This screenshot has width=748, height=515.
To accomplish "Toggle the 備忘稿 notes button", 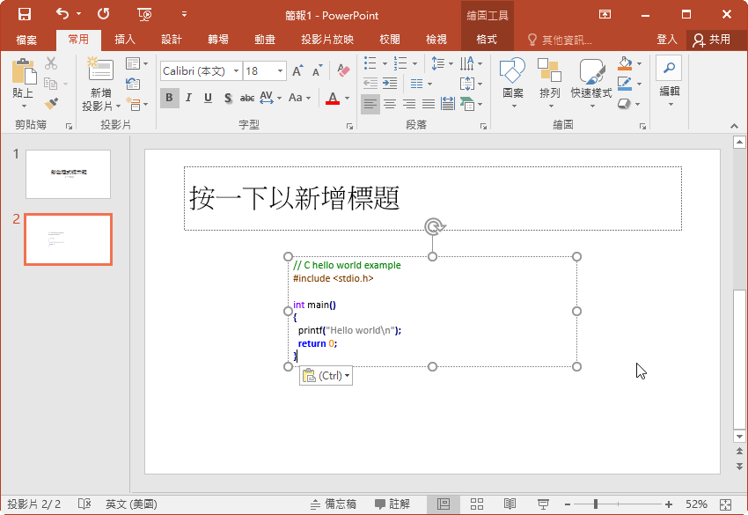I will pyautogui.click(x=333, y=504).
